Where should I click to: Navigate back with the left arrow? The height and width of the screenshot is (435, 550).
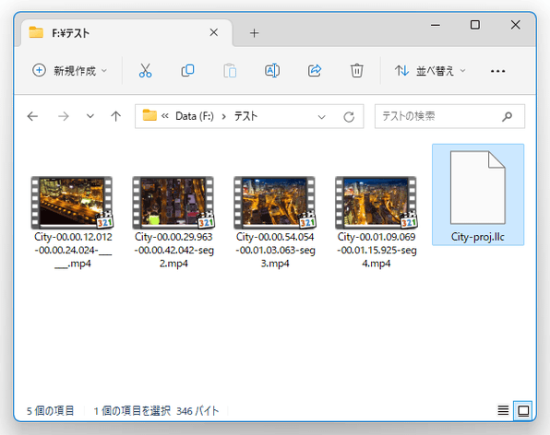tap(32, 116)
